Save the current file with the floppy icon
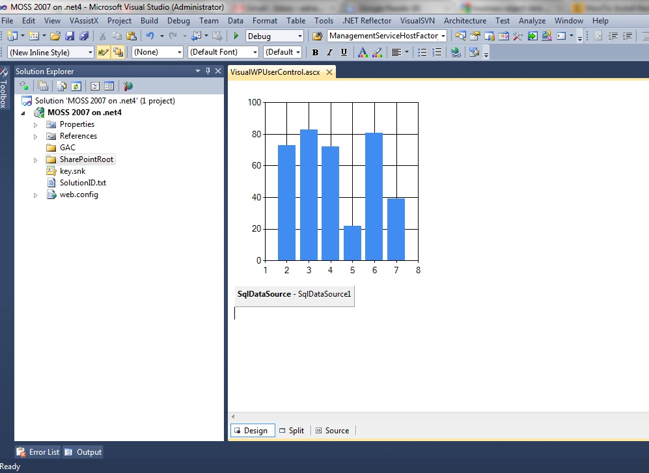 [70, 36]
